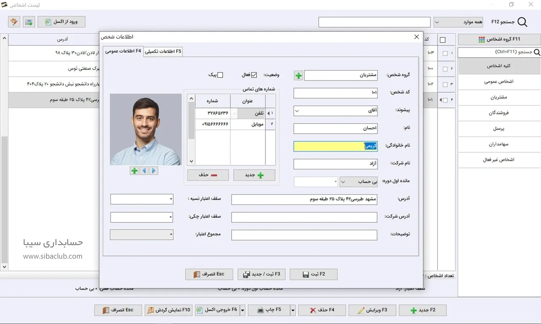Click the green plus icon under the photo
Viewport: 541px width, 324px height.
tap(134, 171)
